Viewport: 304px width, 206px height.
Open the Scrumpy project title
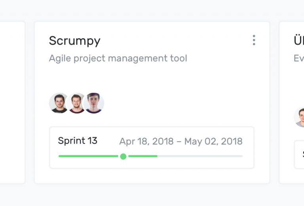75,41
